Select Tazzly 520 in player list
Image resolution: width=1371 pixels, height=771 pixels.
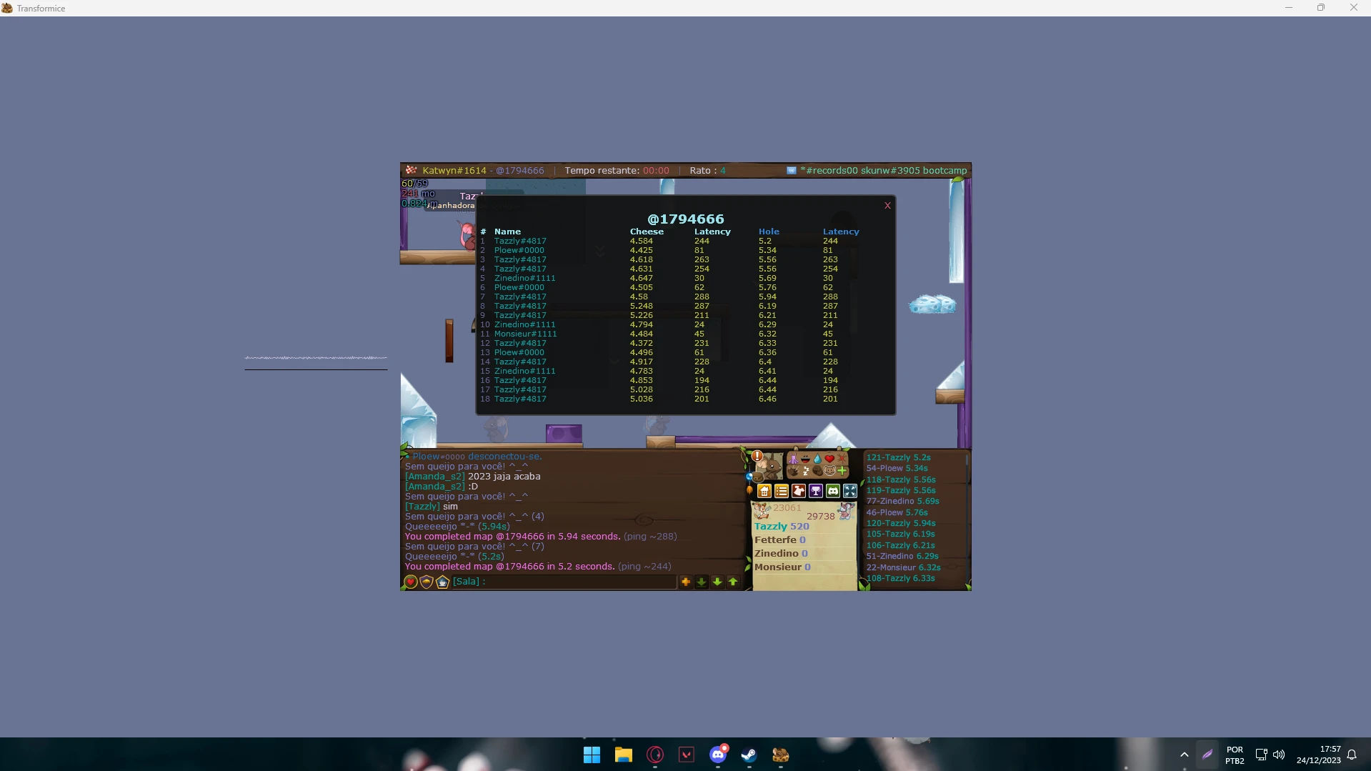coord(782,527)
